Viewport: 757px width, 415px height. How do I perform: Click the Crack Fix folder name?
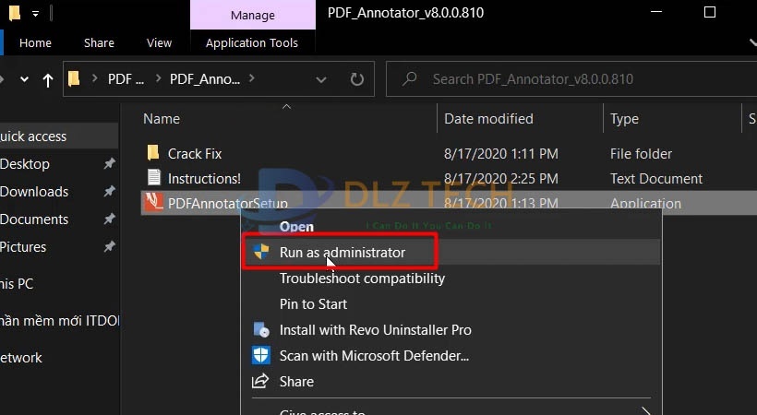click(195, 154)
